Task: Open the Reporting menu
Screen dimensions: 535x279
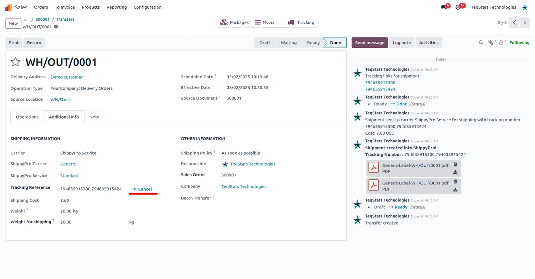Action: 117,7
